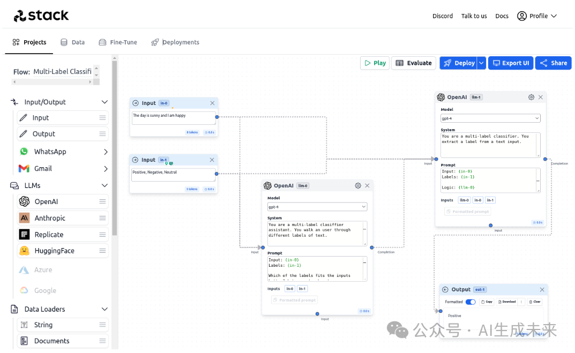Open the Evaluate view

coord(414,63)
